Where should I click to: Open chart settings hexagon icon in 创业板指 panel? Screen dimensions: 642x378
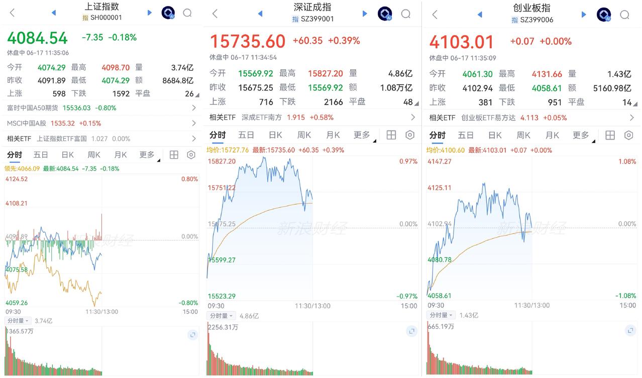[x=628, y=135]
